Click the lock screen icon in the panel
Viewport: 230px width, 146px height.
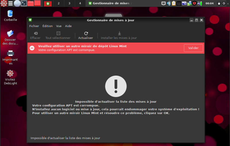(x=219, y=3)
